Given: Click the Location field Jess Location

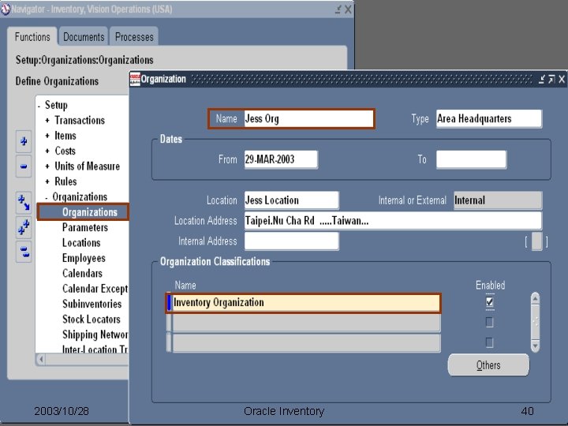Looking at the screenshot, I should point(292,200).
